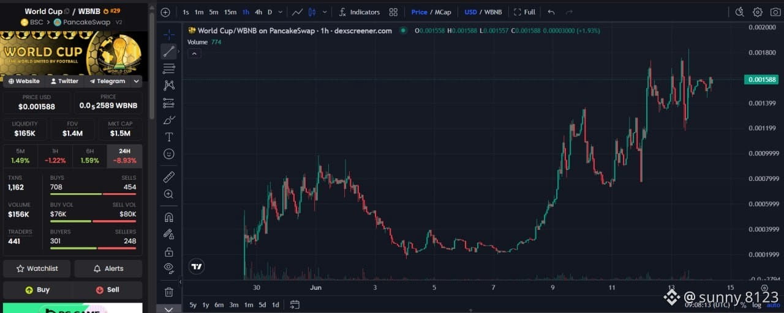
Task: Undo the last chart action
Action: [x=551, y=12]
